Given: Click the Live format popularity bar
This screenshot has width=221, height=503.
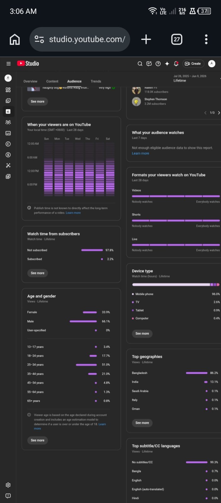Looking at the screenshot, I should point(176,245).
